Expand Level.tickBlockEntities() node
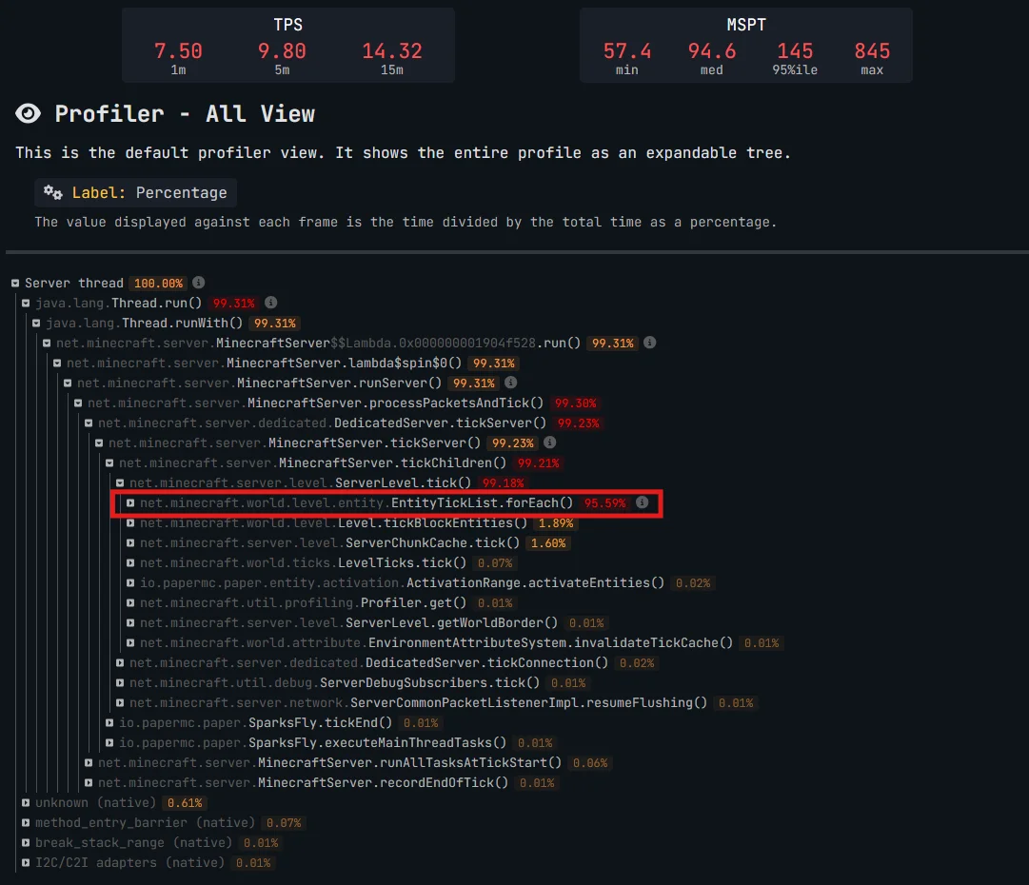 [130, 523]
